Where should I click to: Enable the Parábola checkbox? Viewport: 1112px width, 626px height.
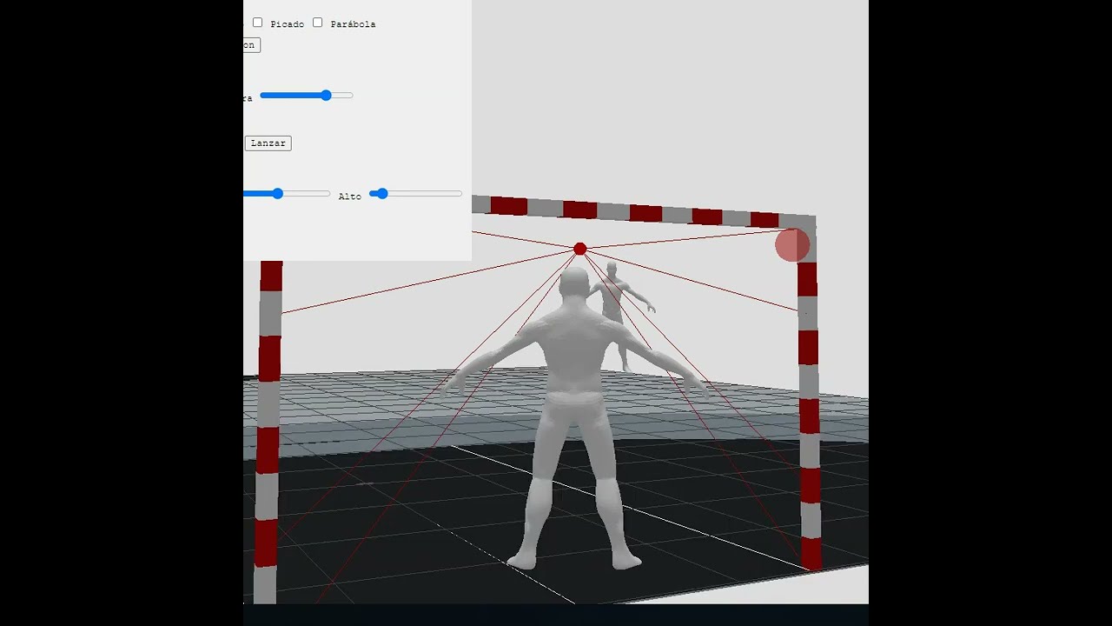coord(317,23)
